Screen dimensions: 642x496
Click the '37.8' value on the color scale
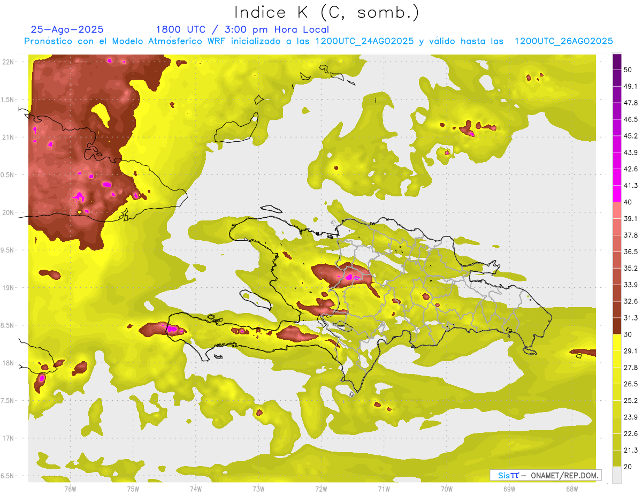[x=630, y=235]
